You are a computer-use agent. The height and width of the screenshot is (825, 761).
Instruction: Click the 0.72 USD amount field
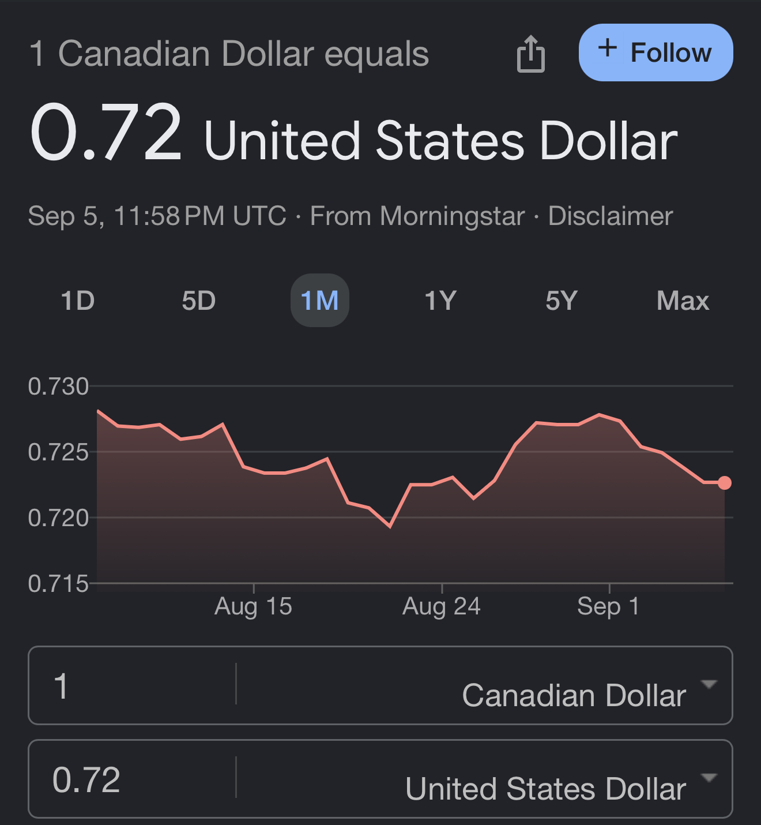(133, 779)
